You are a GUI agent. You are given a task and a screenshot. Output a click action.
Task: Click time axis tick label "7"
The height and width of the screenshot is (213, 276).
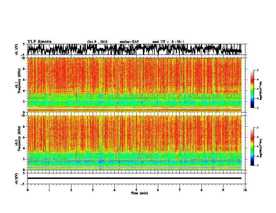pos(180,190)
